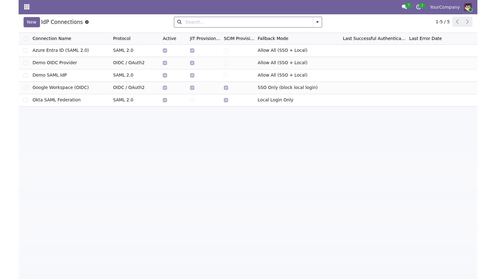This screenshot has height=279, width=496.
Task: Click Okta row SAML 2.0 protocol cell
Action: (x=123, y=100)
